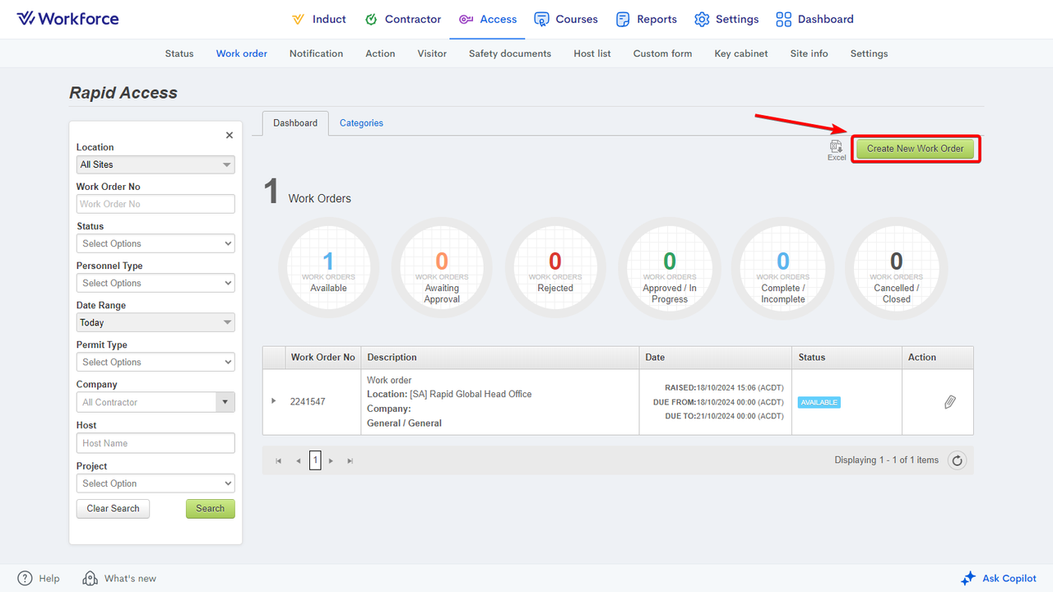Open the Personnel Type dropdown
1053x592 pixels.
[155, 283]
